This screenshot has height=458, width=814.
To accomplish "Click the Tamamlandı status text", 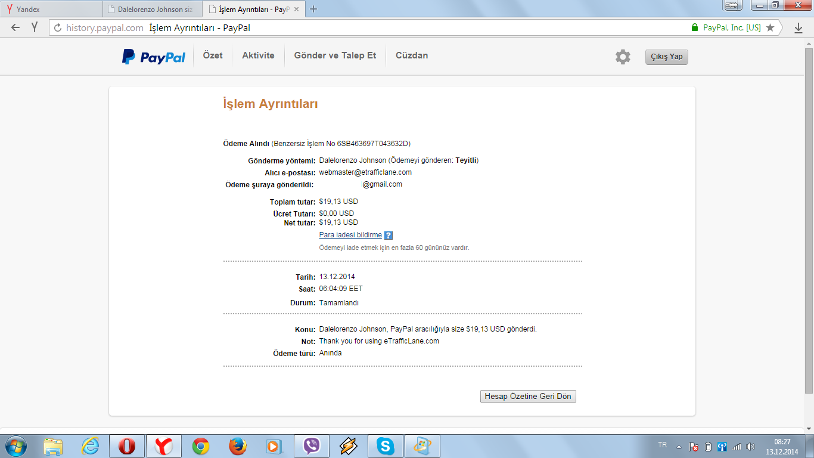I will (339, 303).
